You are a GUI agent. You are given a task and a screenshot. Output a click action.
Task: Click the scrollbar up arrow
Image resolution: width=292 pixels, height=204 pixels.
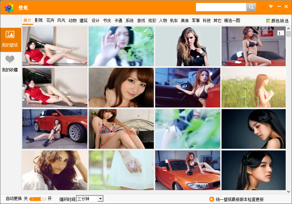click(x=288, y=28)
